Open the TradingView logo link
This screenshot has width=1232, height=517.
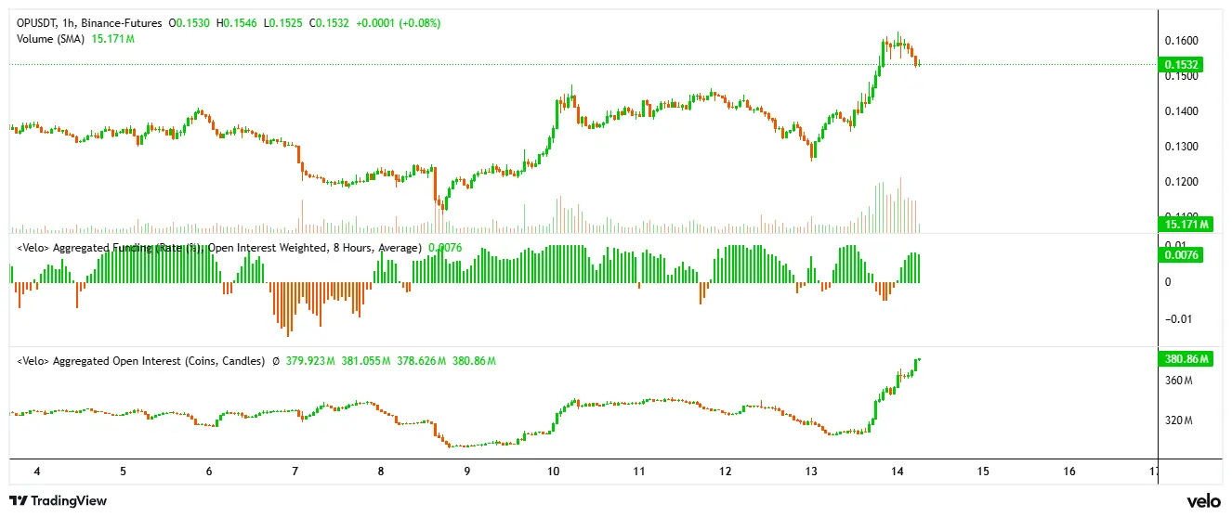59,501
